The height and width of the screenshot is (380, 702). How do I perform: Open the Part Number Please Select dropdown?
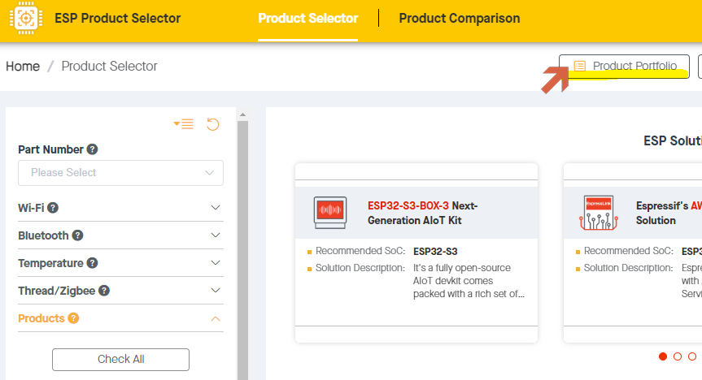pos(121,173)
